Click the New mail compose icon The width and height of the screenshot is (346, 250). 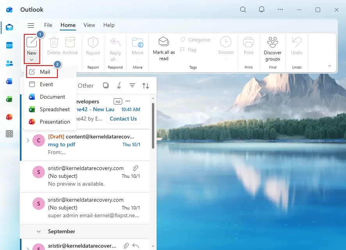pyautogui.click(x=32, y=42)
